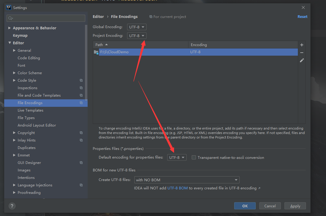Select File Encodings in the tree
The image size is (326, 216).
coord(46,103)
